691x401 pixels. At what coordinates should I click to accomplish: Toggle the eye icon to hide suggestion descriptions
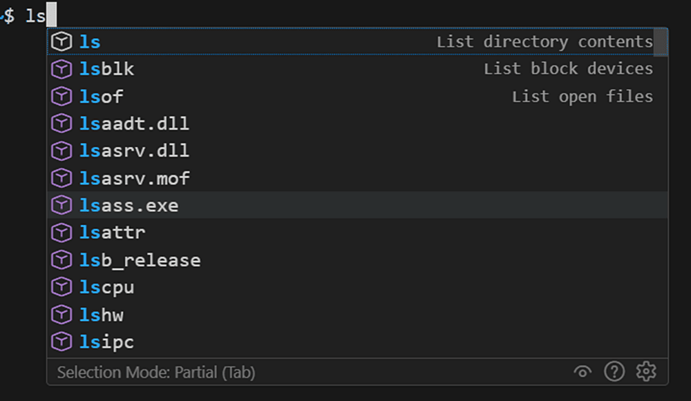(x=583, y=372)
